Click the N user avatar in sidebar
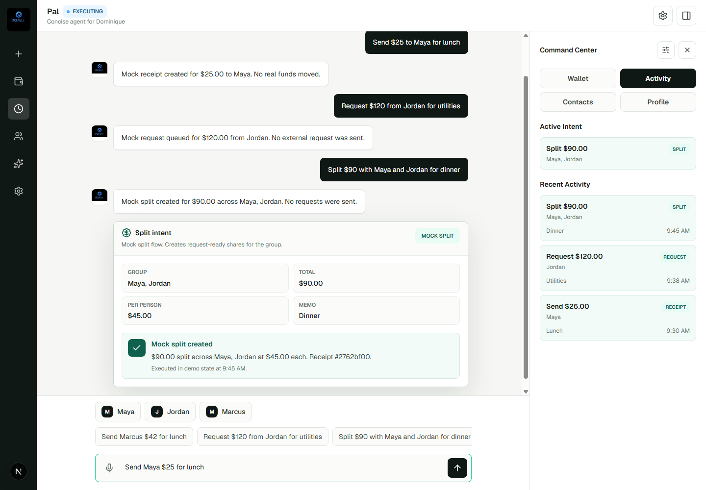 pos(19,471)
